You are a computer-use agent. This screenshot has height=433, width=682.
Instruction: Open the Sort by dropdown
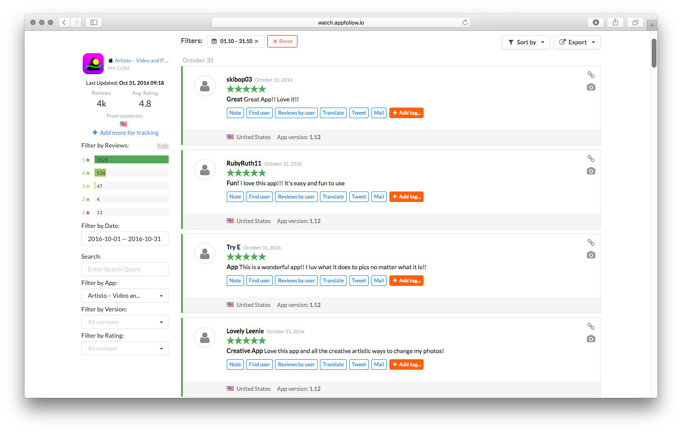(x=526, y=42)
